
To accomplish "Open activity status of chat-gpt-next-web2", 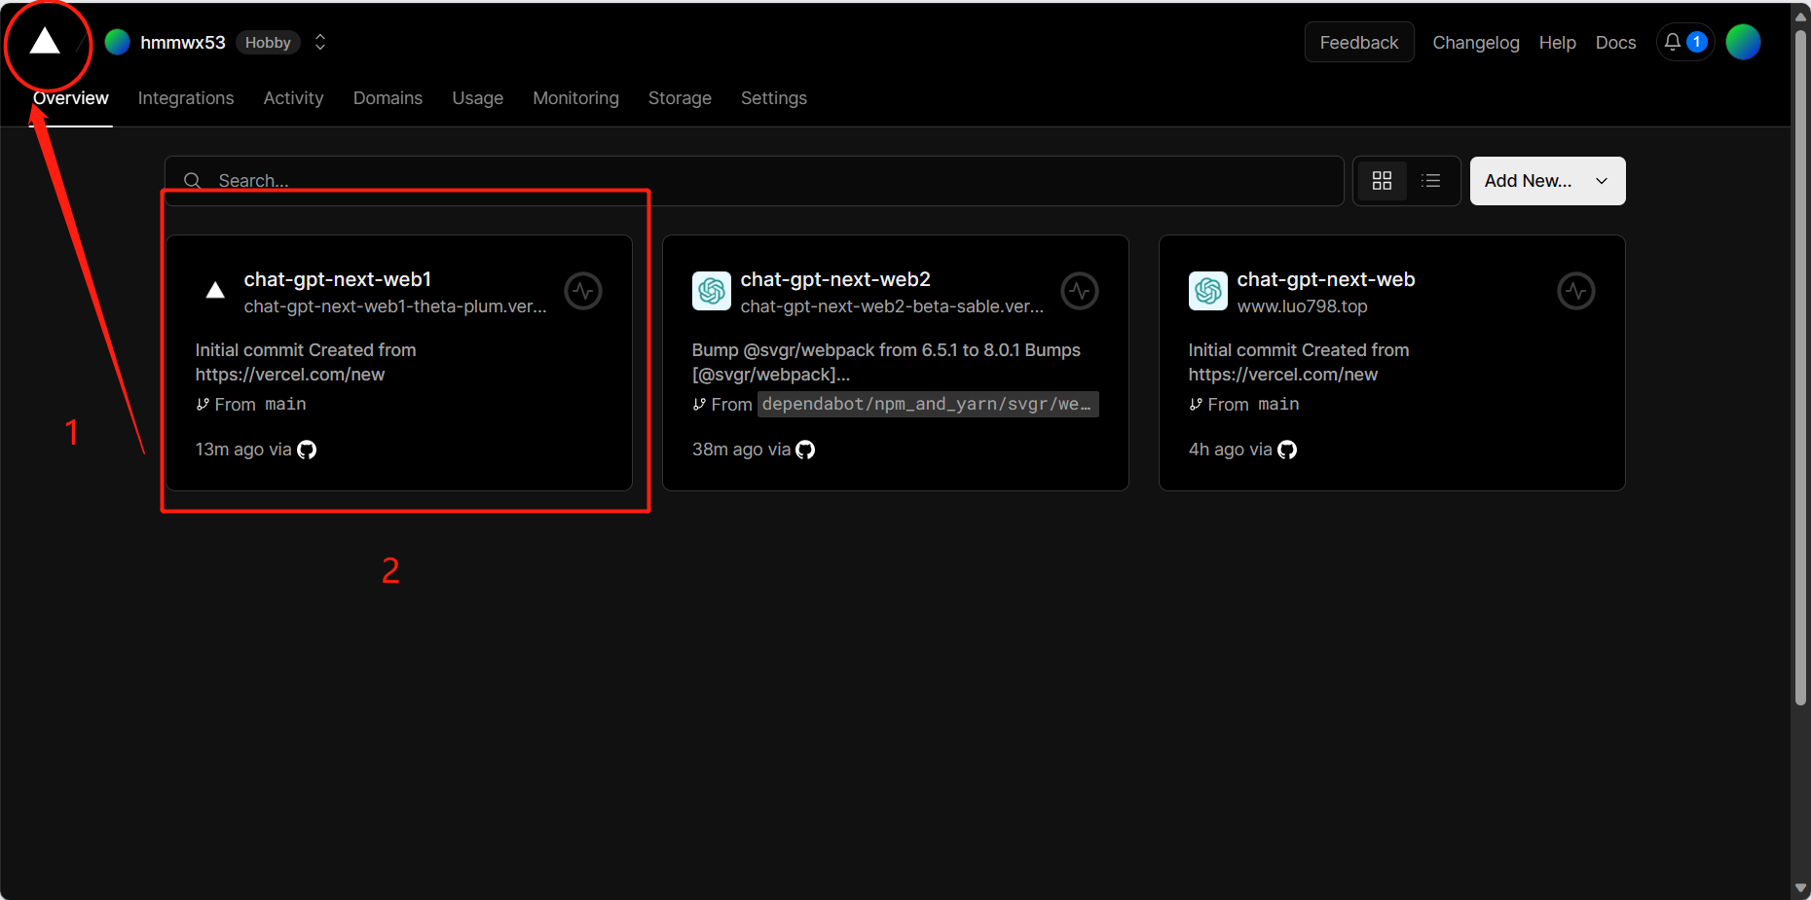I will point(1080,291).
